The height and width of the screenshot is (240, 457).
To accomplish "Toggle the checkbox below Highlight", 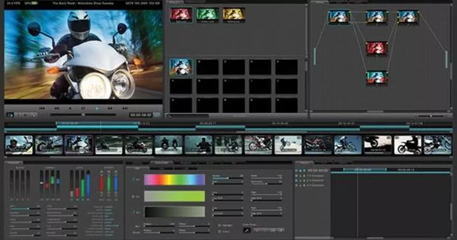I will pos(219,231).
